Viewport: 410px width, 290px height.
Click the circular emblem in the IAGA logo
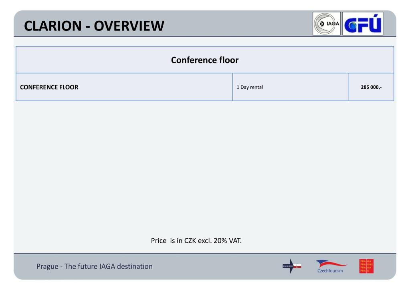(321, 24)
